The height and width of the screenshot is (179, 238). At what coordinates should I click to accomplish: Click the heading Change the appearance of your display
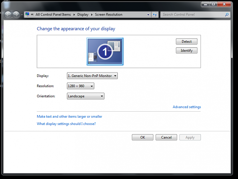click(x=76, y=29)
